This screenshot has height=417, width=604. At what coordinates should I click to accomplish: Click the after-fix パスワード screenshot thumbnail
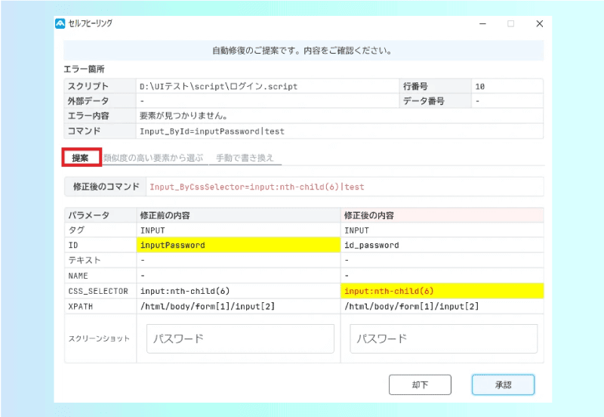[443, 338]
